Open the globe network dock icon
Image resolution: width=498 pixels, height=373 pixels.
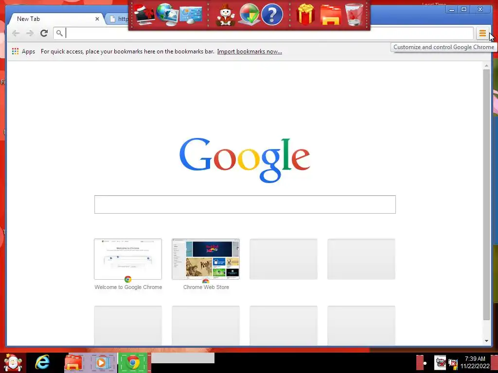coord(167,15)
